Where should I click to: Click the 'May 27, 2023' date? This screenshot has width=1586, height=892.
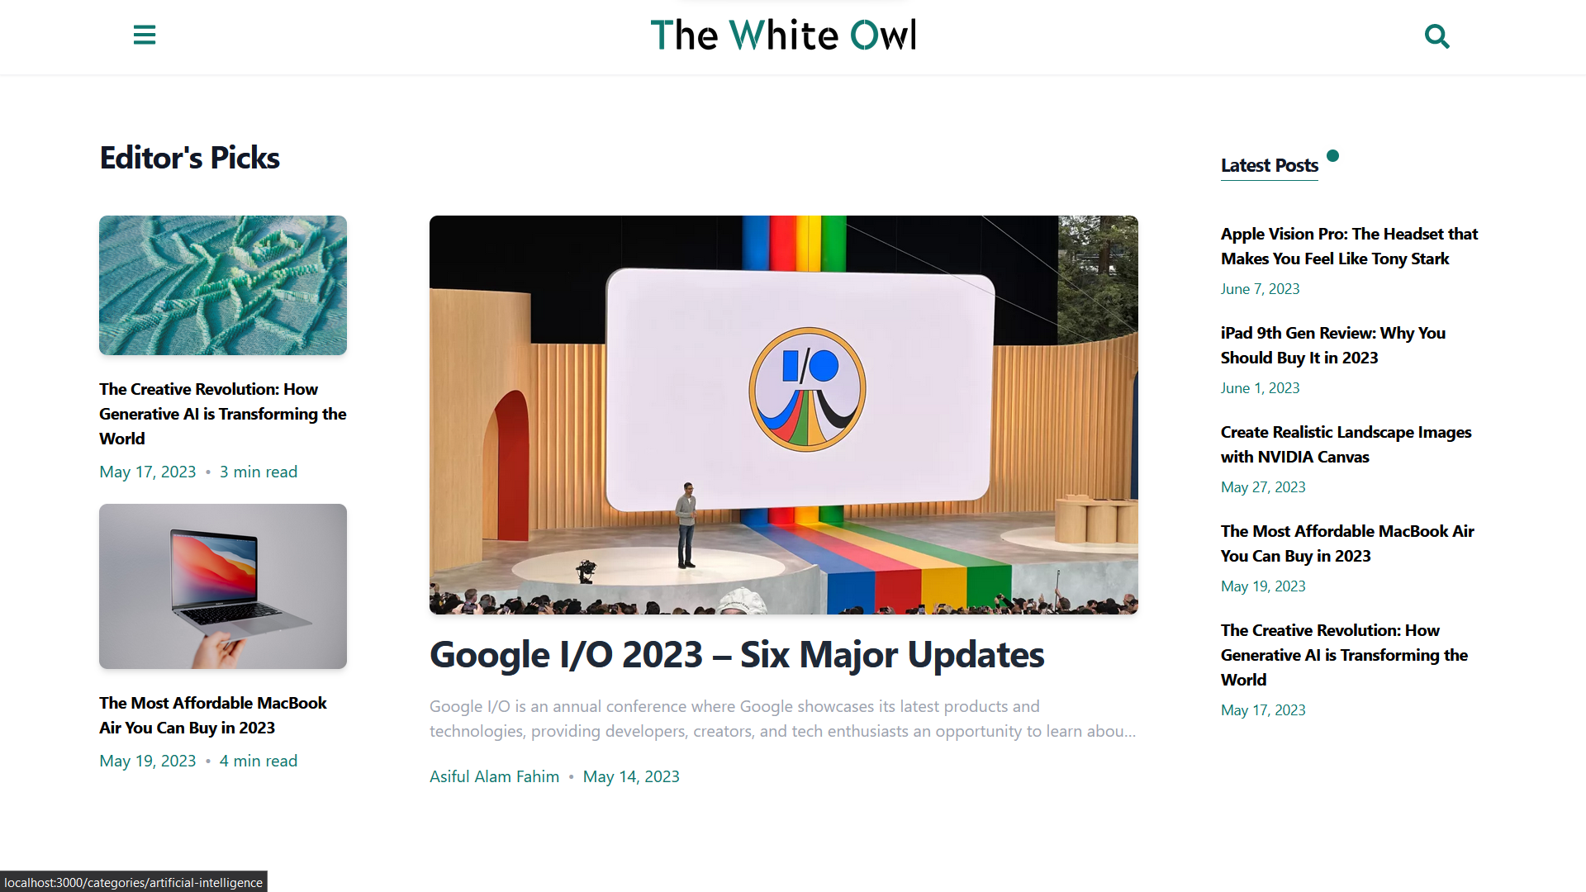pos(1263,487)
